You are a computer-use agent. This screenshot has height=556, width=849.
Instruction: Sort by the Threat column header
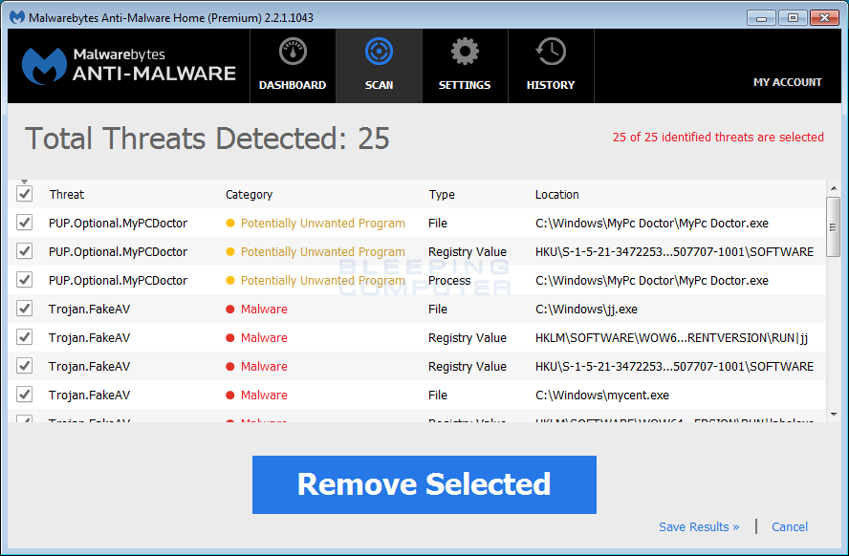[67, 194]
